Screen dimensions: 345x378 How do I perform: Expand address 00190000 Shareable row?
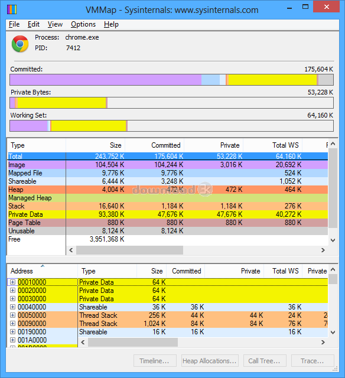tap(12, 332)
